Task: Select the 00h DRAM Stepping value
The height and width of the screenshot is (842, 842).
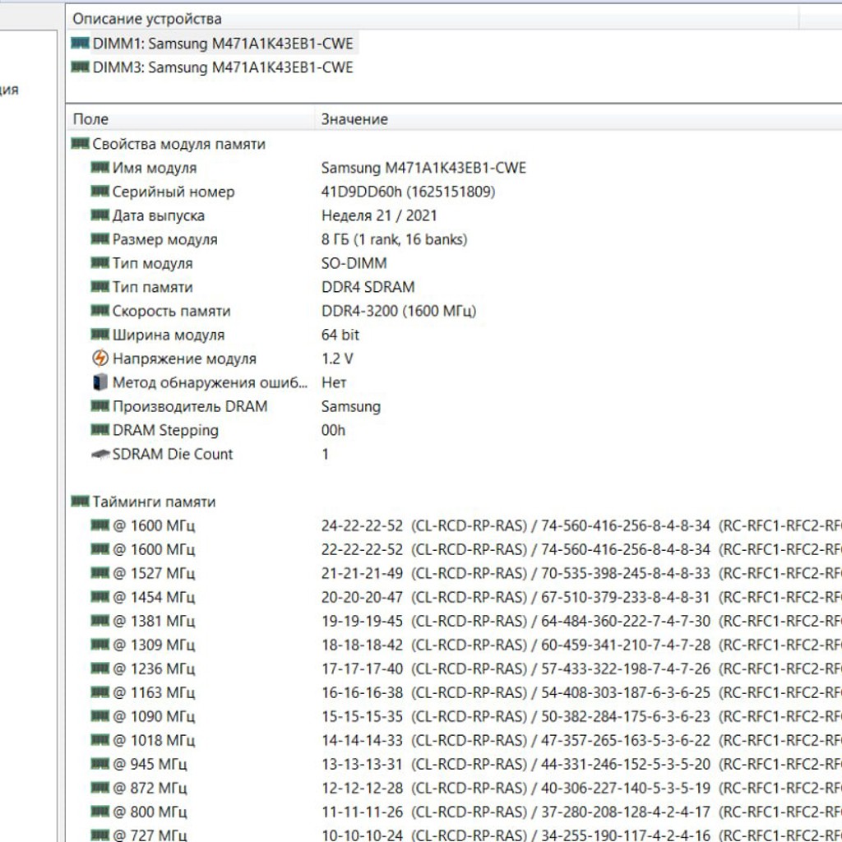Action: [x=333, y=430]
